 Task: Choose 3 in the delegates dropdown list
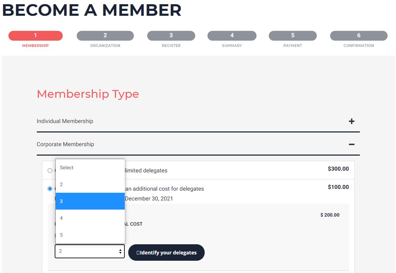90,201
